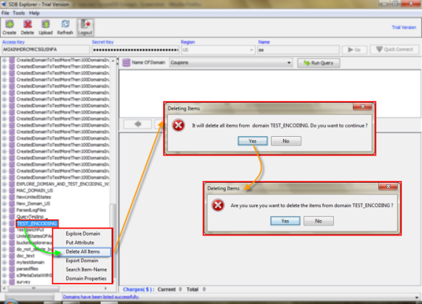This screenshot has height=304, width=422.
Task: Click the Run Query button
Action: coord(318,63)
